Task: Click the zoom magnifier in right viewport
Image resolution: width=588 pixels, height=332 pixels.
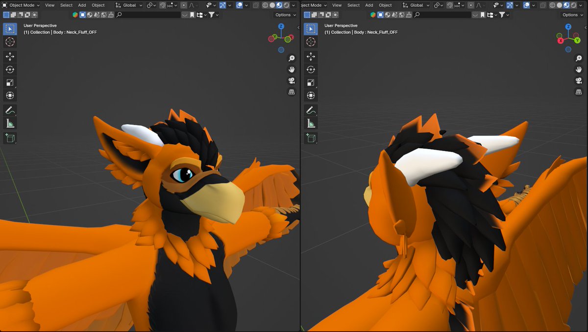Action: tap(579, 58)
